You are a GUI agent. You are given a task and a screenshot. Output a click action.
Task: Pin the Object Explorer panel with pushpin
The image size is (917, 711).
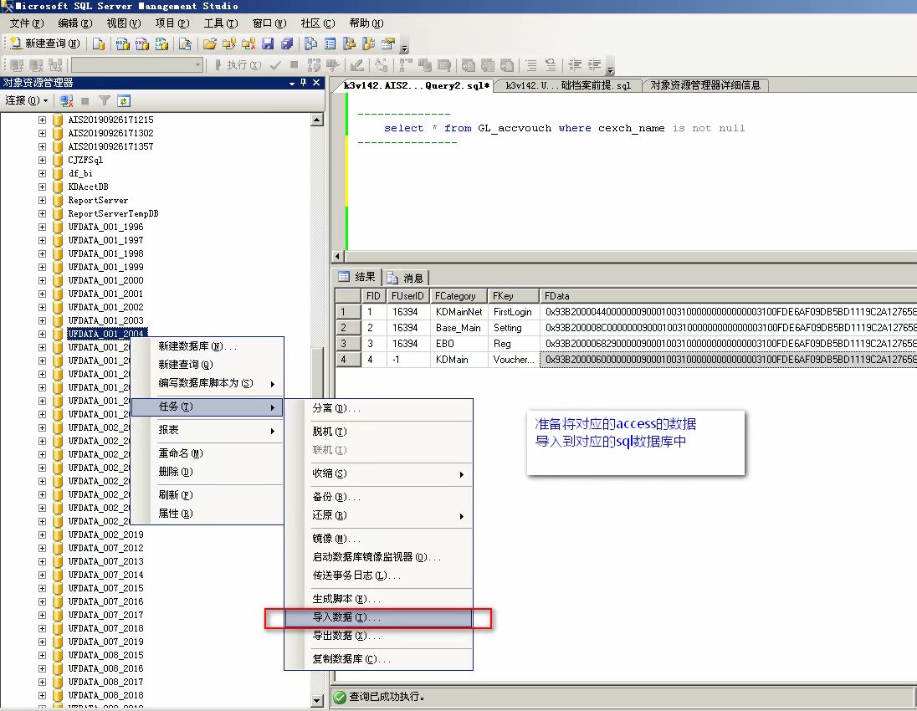[x=304, y=83]
